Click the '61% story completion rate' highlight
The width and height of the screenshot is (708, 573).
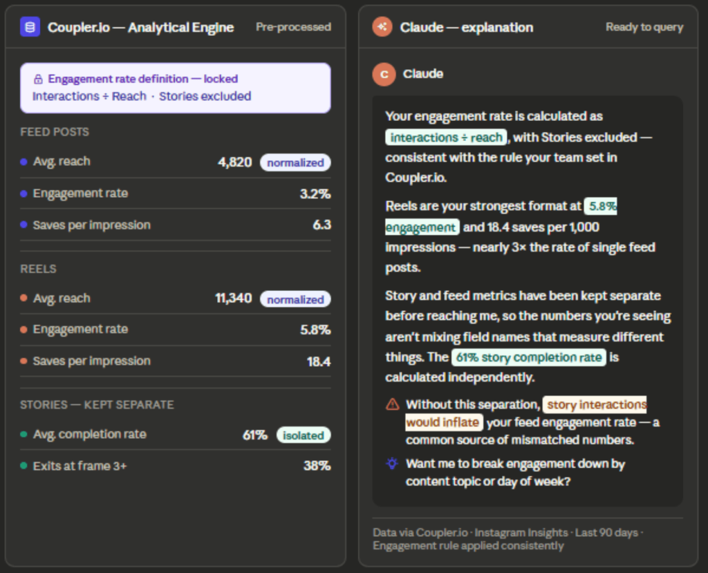529,357
